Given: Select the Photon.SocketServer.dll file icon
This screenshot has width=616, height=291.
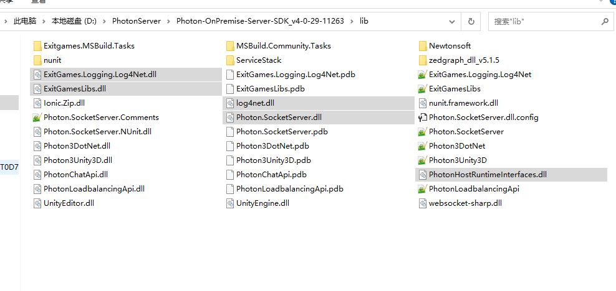Looking at the screenshot, I should pyautogui.click(x=230, y=118).
